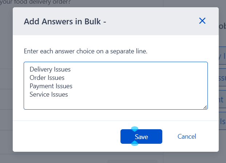Place cursor on the Service Issues line
The width and height of the screenshot is (226, 163).
[49, 94]
